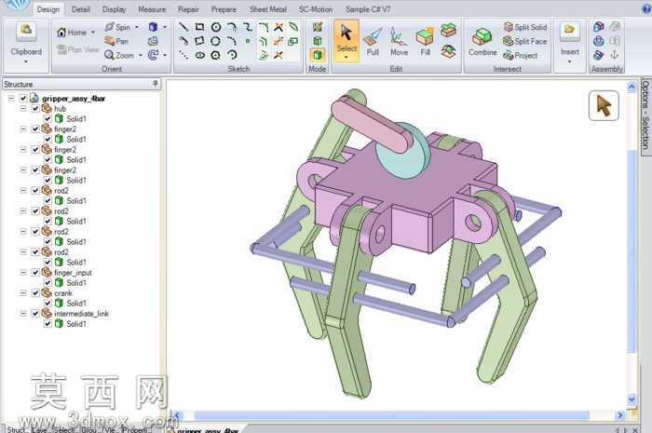Click the Snap View icon below view cube
The image size is (652, 433).
pyautogui.click(x=153, y=41)
